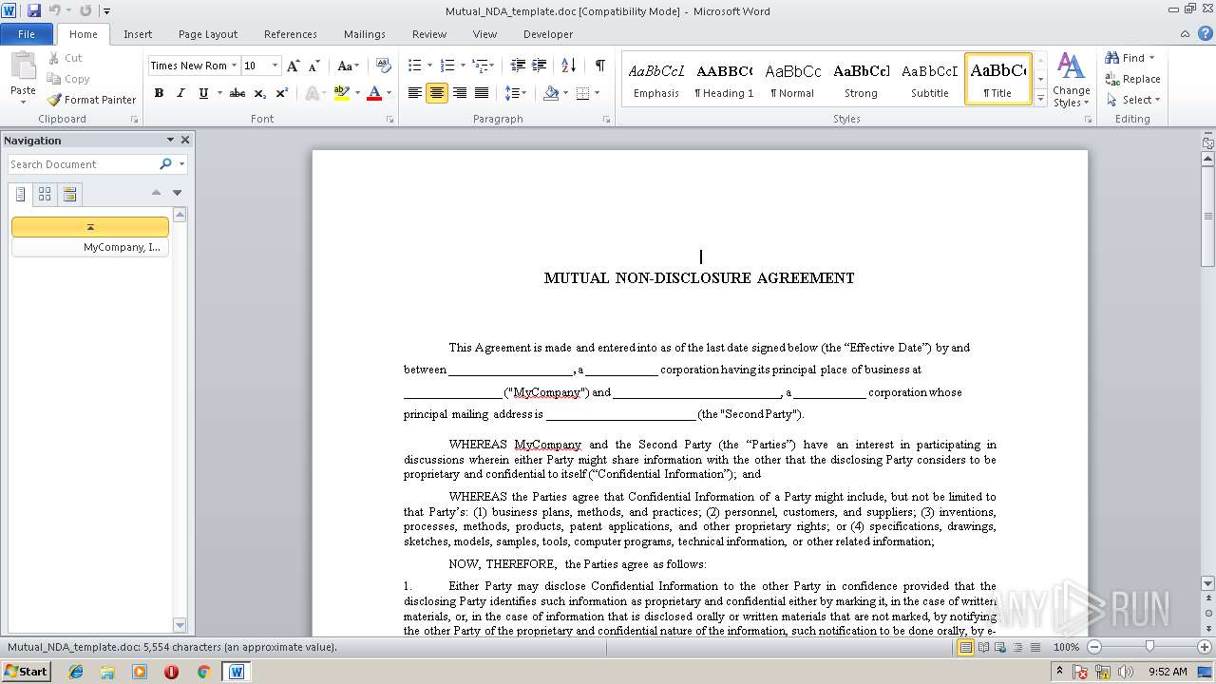1216x684 pixels.
Task: Switch to the Review tab
Action: coord(429,34)
